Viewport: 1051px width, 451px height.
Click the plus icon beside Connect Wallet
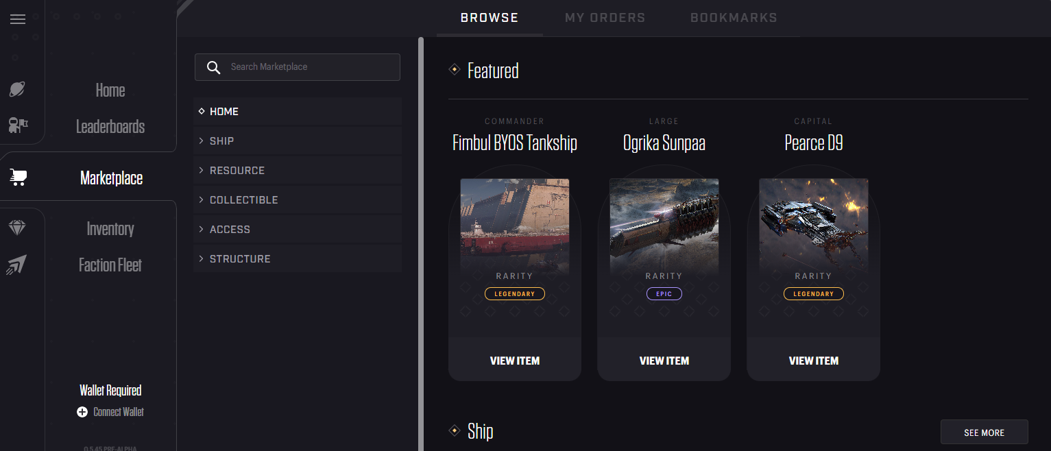click(82, 412)
